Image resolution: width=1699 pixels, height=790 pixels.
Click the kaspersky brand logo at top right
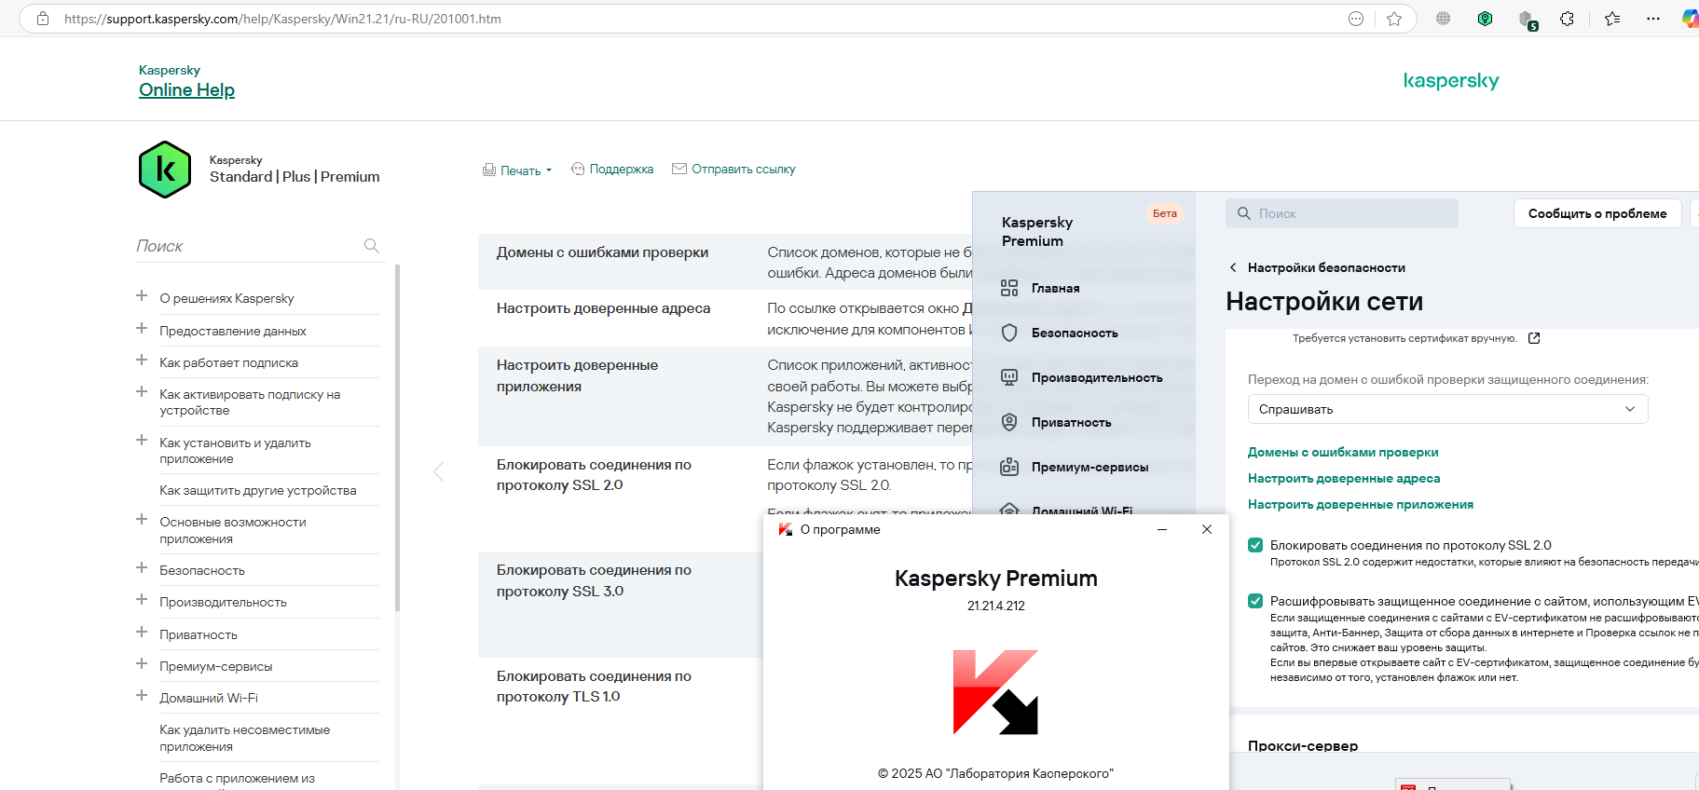(1451, 81)
